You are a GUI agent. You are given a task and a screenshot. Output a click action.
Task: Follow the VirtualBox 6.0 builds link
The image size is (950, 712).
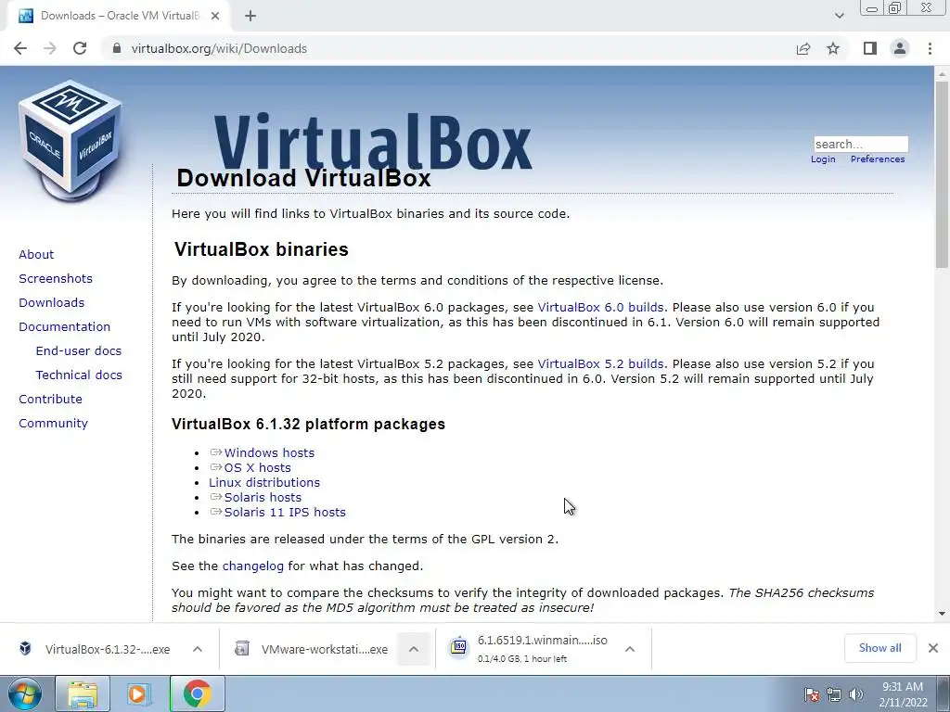[x=600, y=307]
